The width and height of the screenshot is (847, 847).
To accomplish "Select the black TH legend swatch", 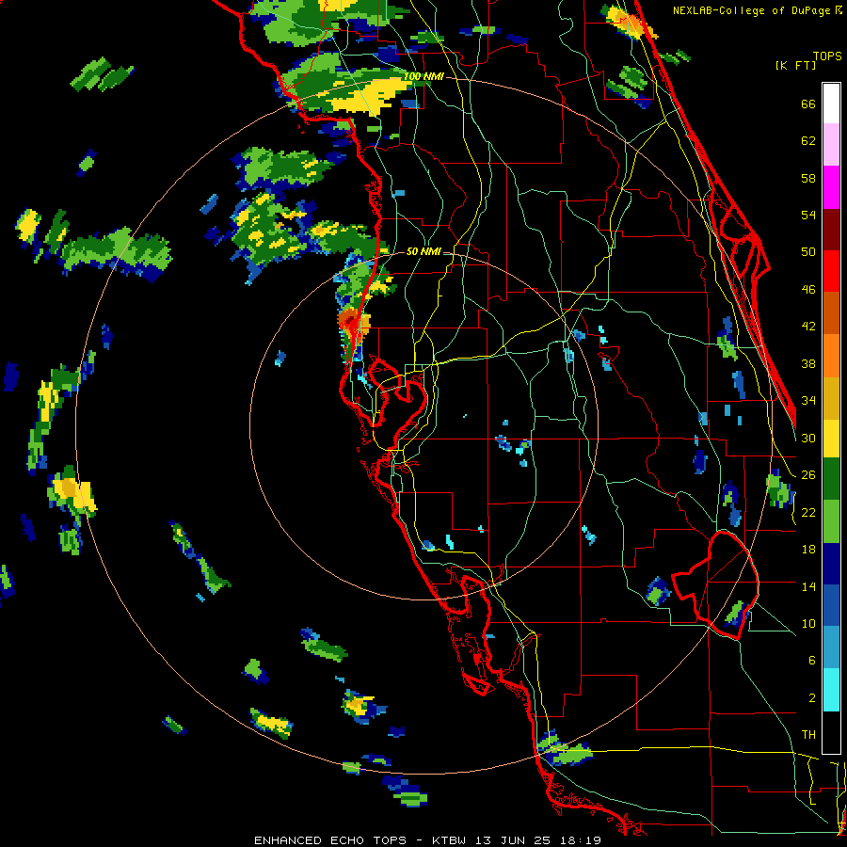I will click(x=831, y=732).
